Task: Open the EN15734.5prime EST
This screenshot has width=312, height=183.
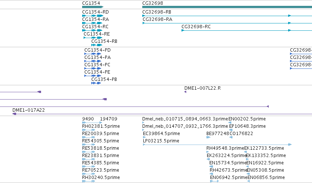Action: coord(228,163)
